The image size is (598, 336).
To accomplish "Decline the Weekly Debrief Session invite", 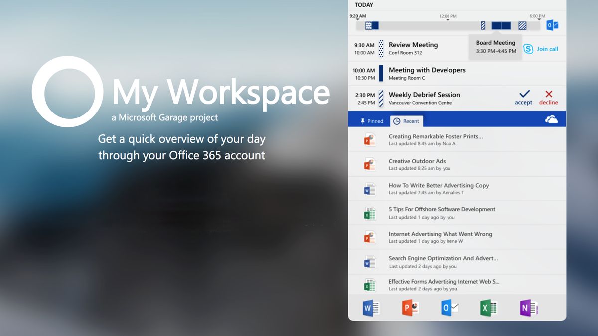I will [x=549, y=97].
